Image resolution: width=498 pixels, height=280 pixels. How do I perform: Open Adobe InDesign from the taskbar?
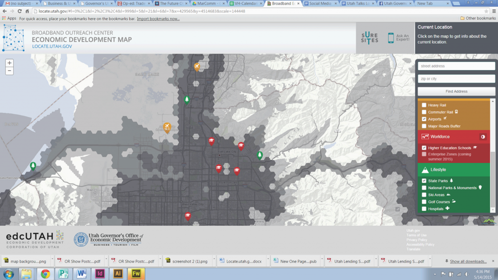click(x=100, y=274)
